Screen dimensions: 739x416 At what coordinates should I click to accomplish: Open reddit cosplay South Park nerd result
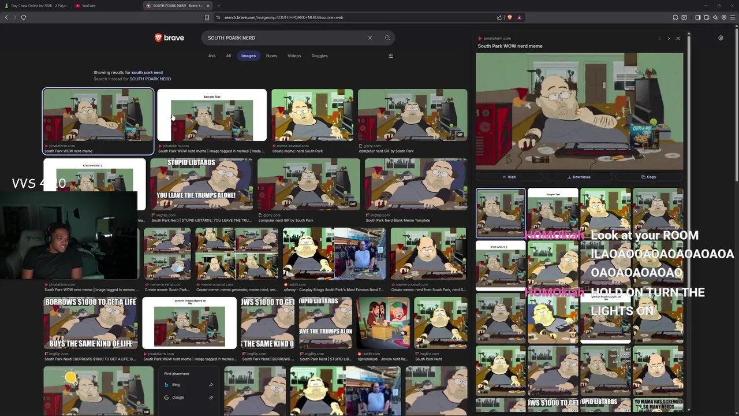pyautogui.click(x=334, y=254)
